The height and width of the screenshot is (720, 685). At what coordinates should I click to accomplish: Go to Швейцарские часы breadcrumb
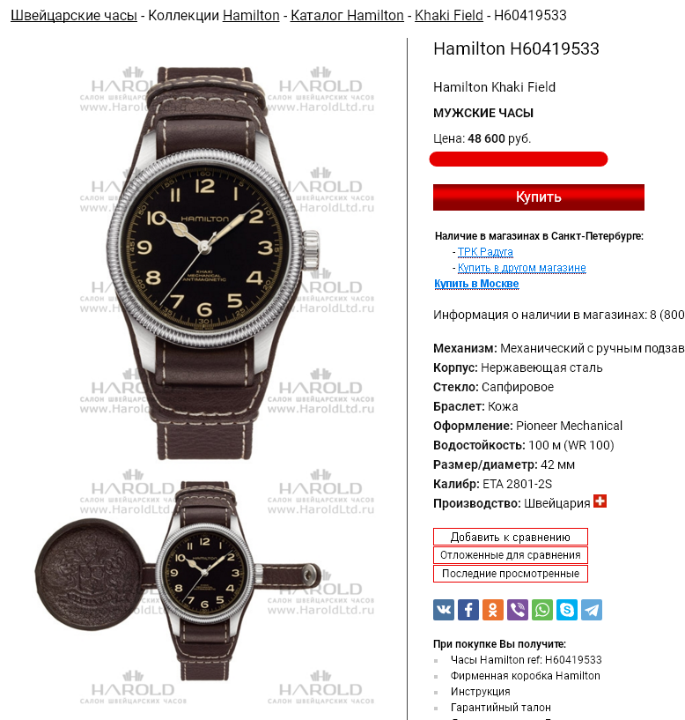point(74,15)
